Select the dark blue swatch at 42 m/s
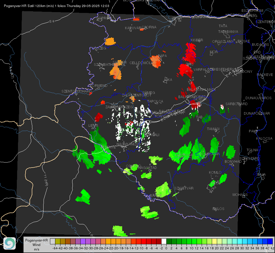 (x=270, y=241)
